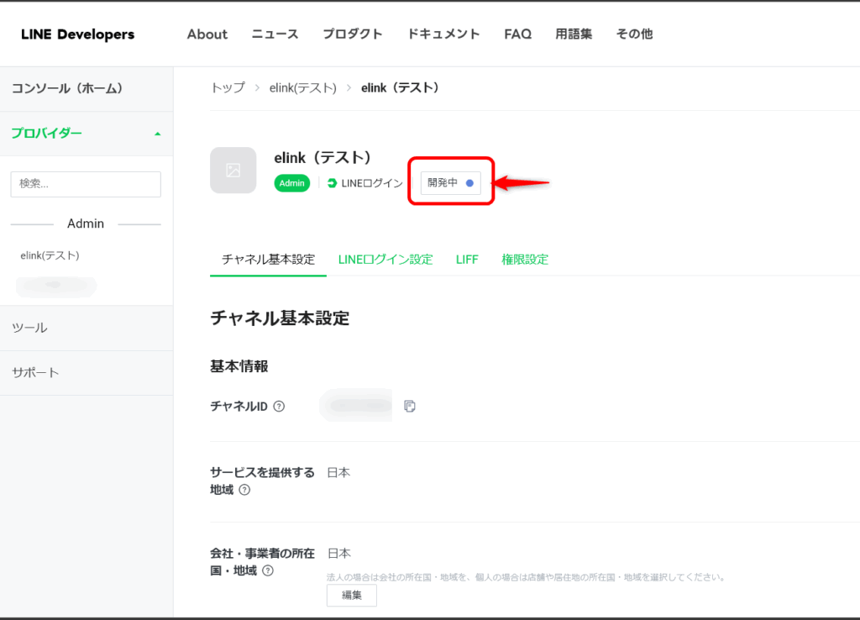
Task: Select elink(テスト) provider in sidebar
Action: click(50, 255)
